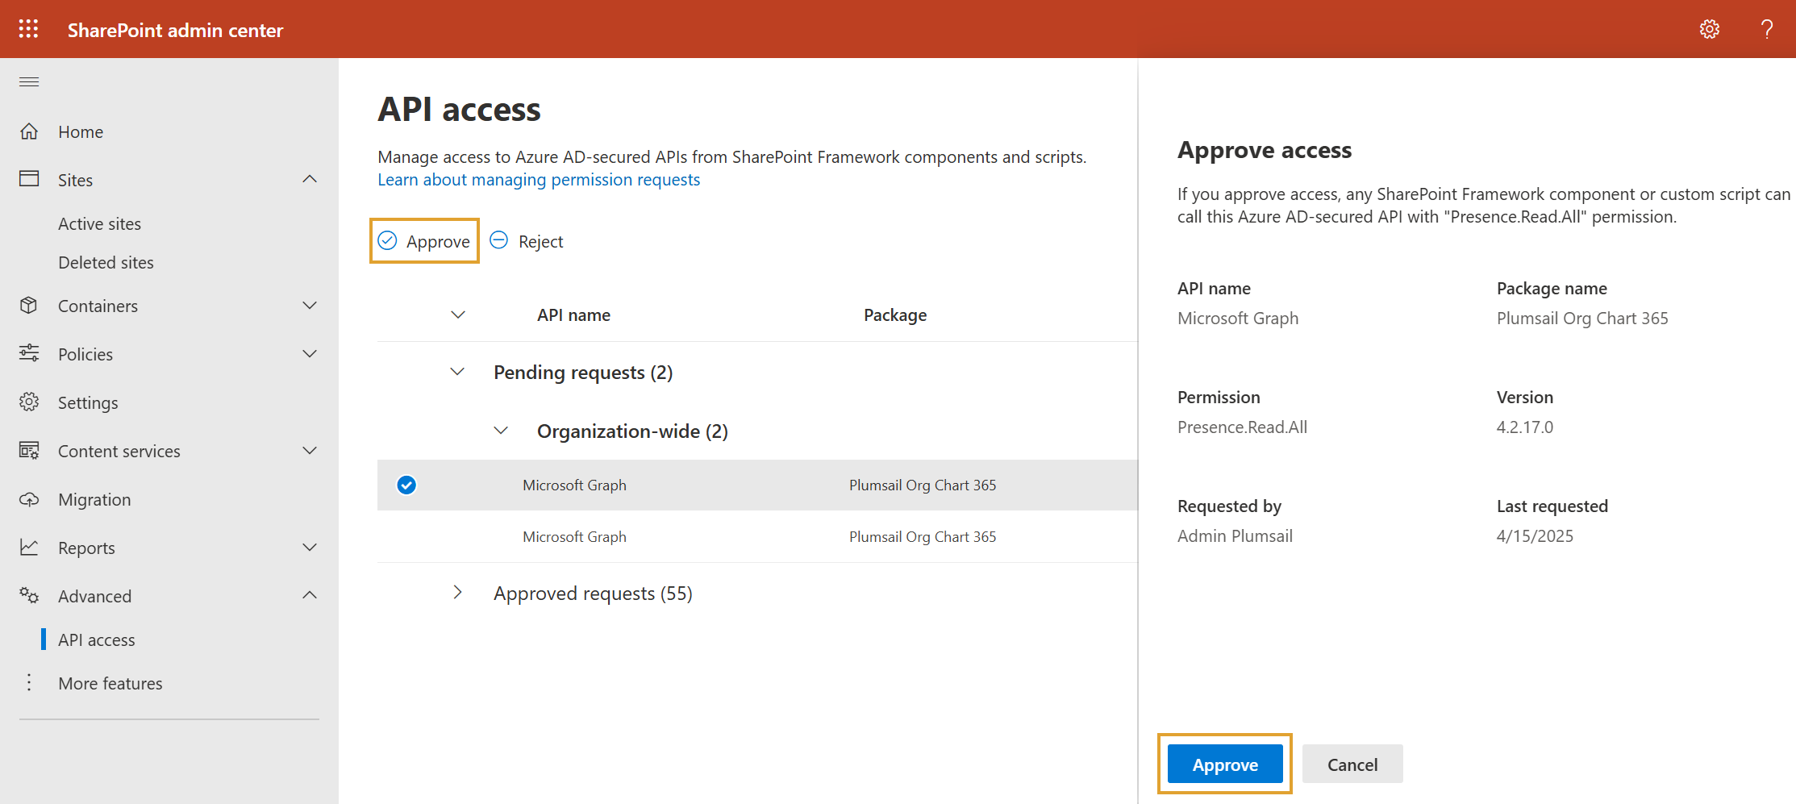
Task: Open More features navigation item
Action: (110, 683)
